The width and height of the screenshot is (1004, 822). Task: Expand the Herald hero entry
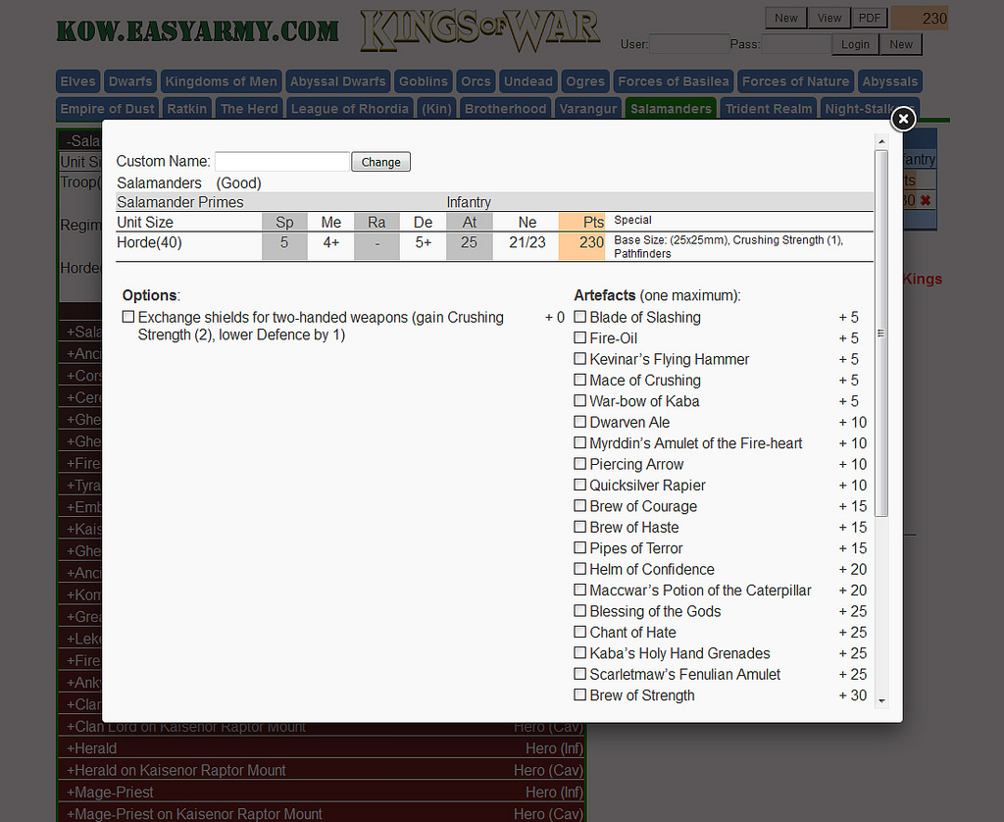point(92,748)
